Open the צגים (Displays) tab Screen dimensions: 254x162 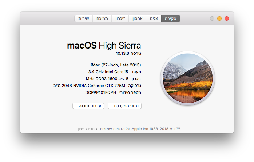tap(154, 18)
